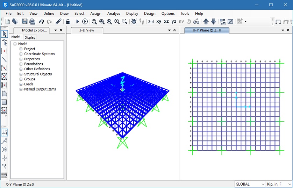Pick the quick draw area tool
The width and height of the screenshot is (293, 188).
4,110
